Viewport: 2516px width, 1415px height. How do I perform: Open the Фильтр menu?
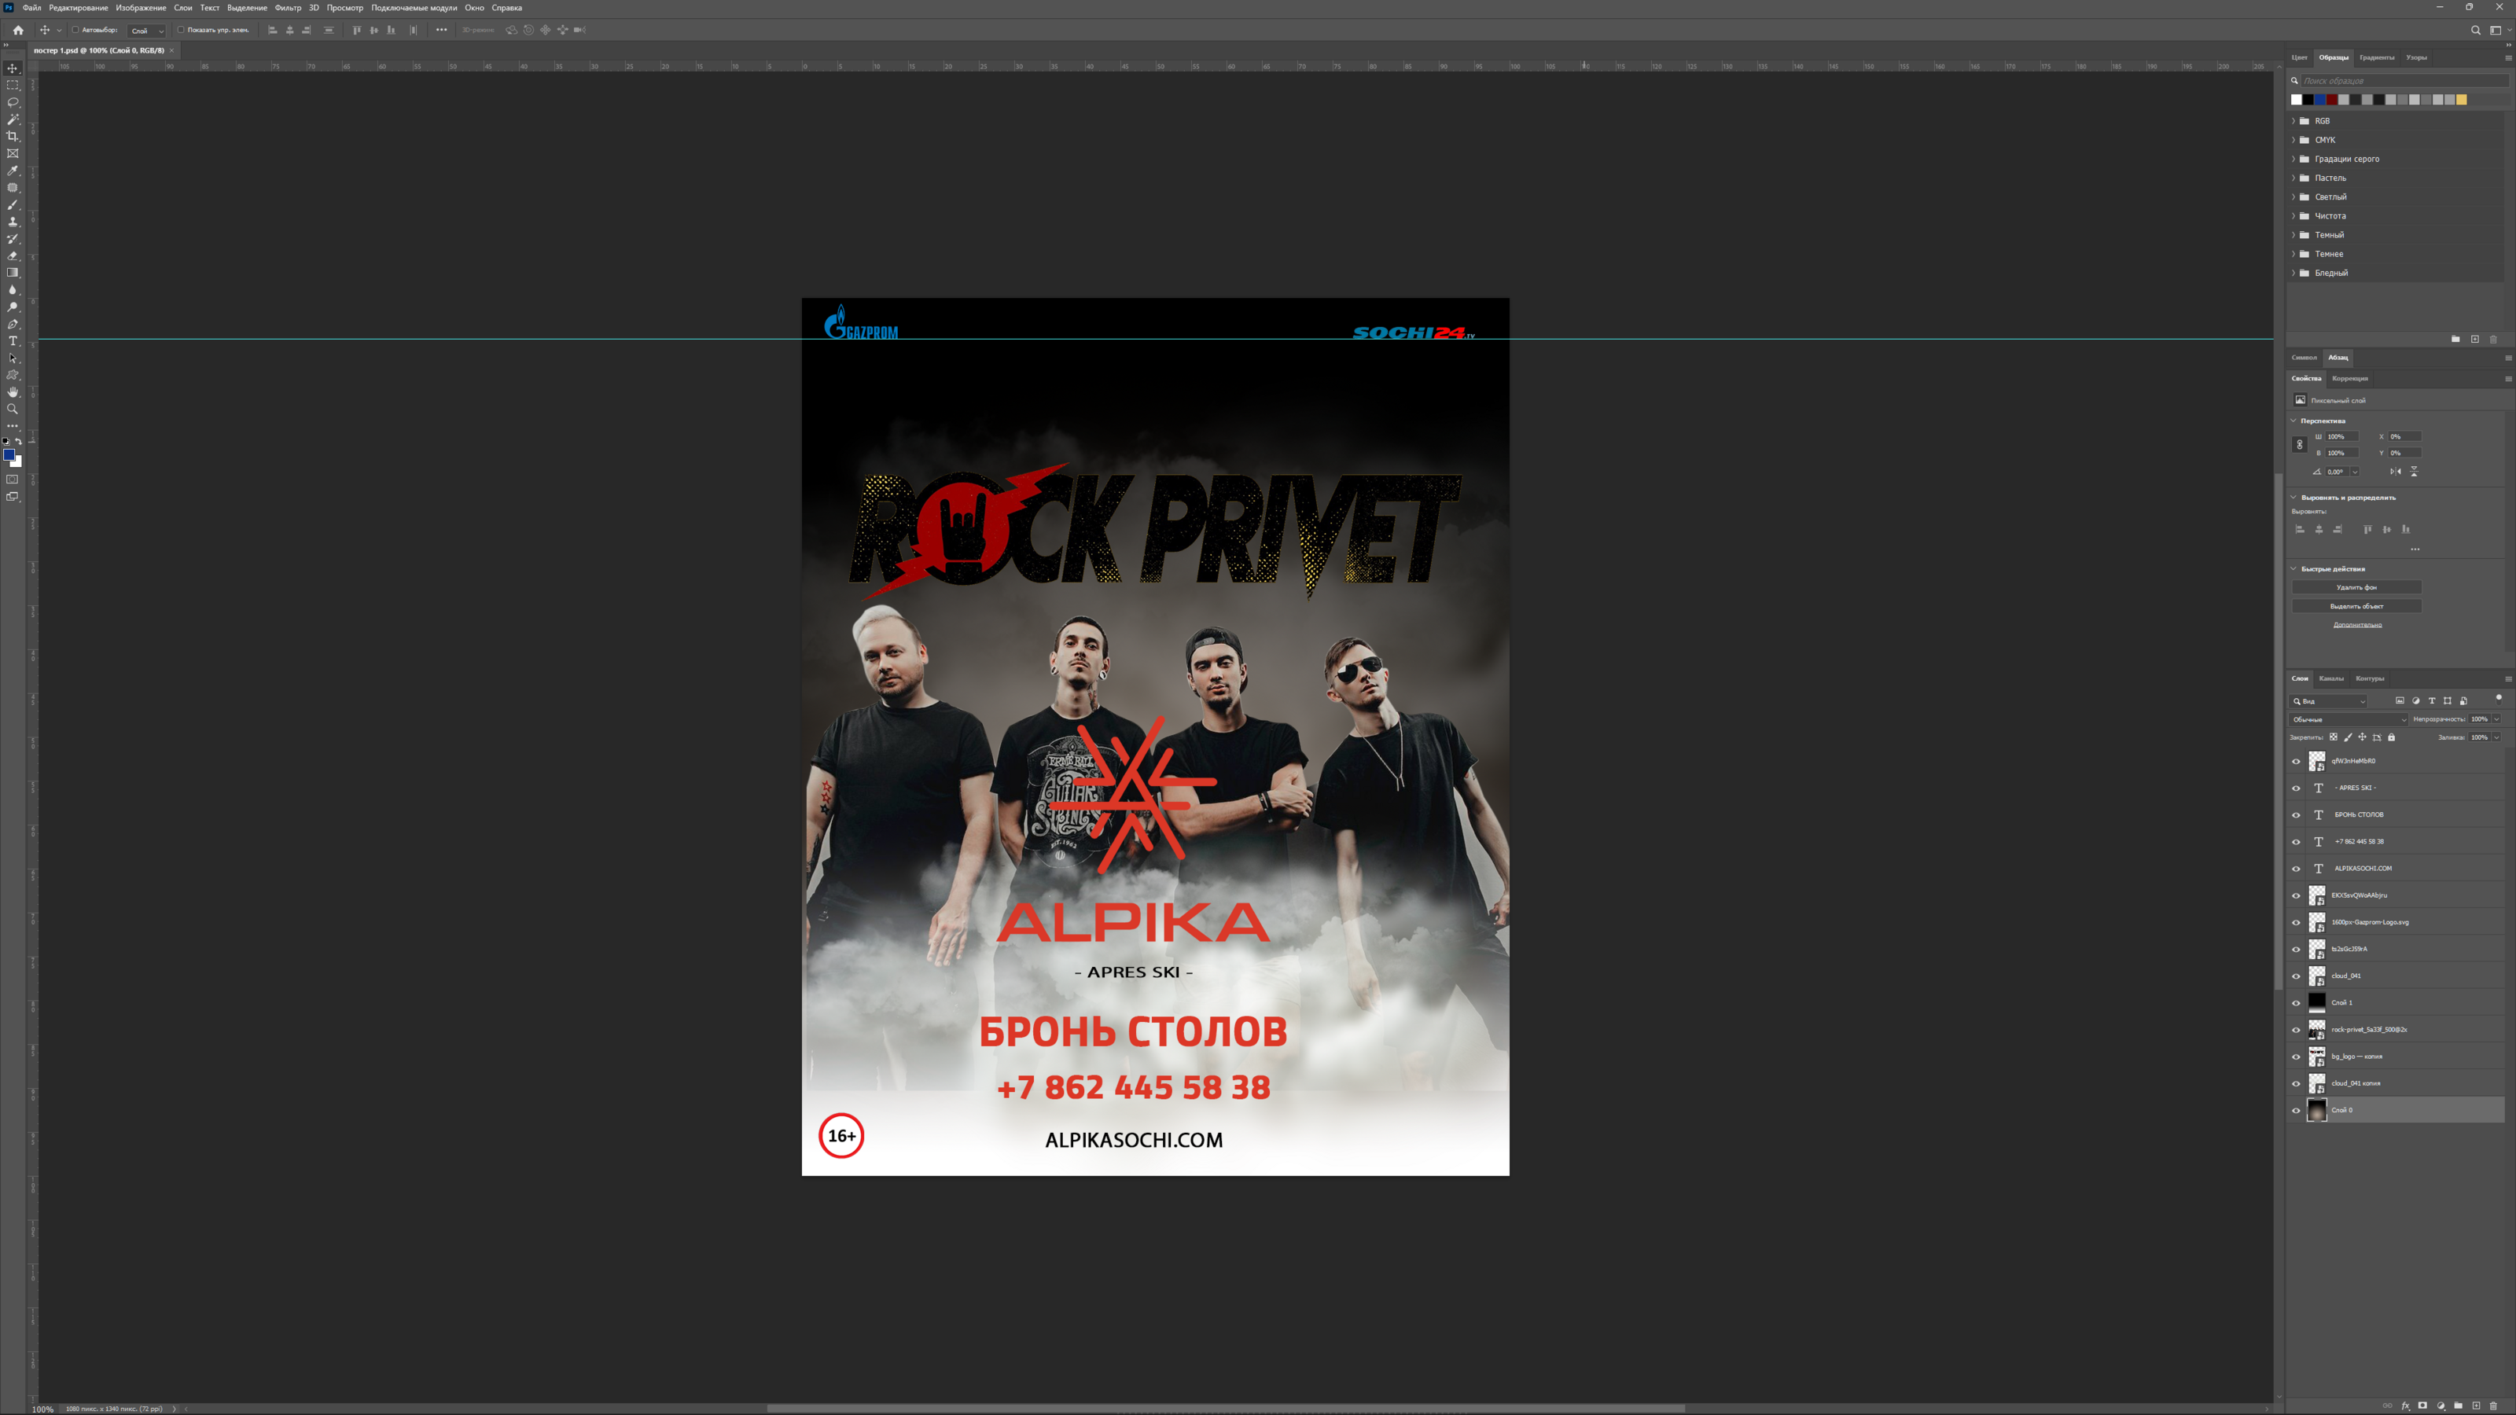[287, 8]
